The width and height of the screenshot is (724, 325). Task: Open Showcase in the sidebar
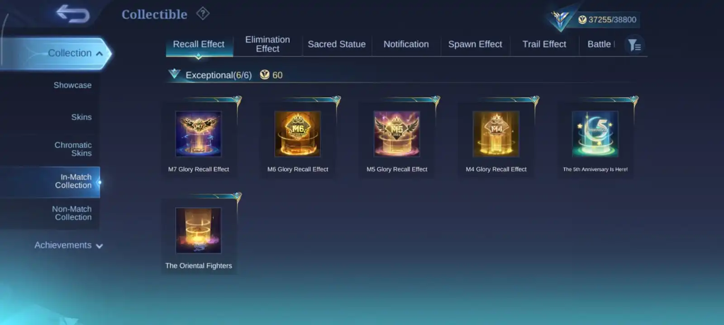click(72, 85)
